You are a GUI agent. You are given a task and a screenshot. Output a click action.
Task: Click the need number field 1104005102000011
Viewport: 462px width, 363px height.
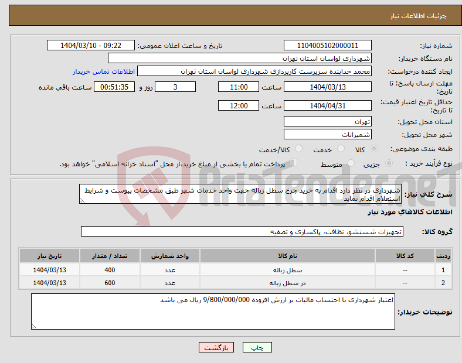coord(328,46)
